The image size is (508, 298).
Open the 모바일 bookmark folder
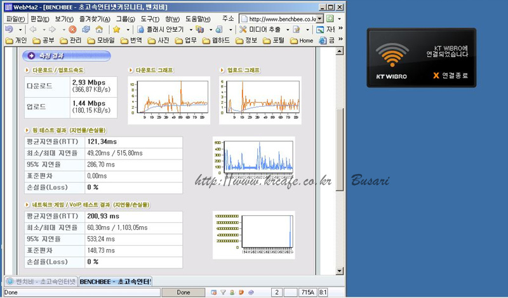tap(101, 41)
